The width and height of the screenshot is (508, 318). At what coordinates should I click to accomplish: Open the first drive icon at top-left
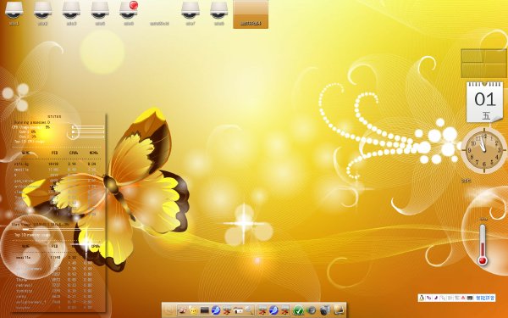(14, 11)
